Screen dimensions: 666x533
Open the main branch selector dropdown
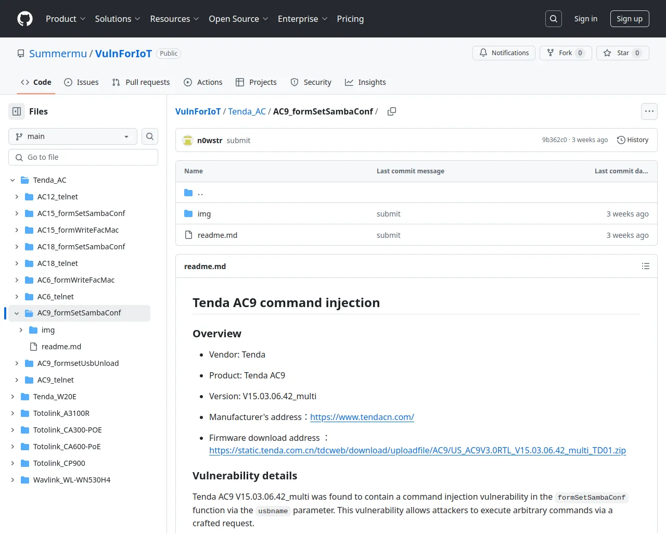click(73, 136)
